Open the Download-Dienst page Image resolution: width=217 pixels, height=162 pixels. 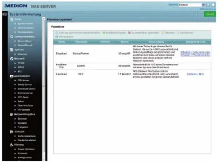point(26,89)
